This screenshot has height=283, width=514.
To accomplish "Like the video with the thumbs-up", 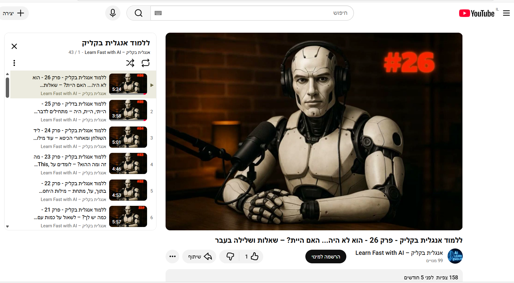I will pyautogui.click(x=251, y=257).
